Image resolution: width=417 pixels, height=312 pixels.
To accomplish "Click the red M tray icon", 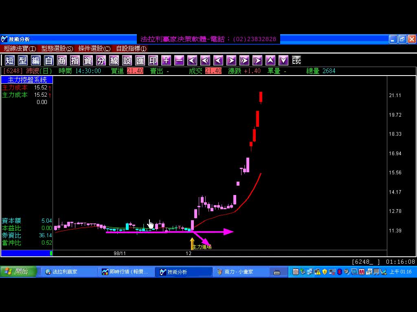I will [362, 272].
